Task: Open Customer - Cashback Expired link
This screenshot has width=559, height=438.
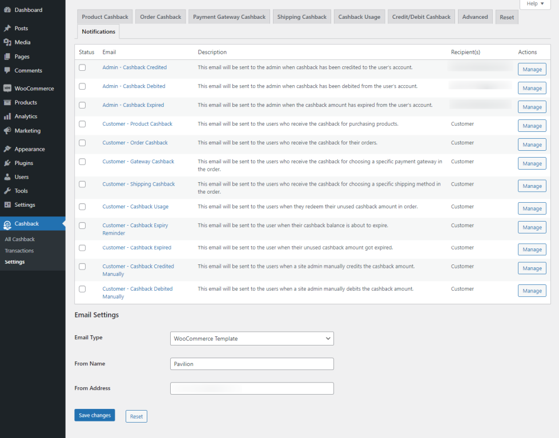Action: point(136,247)
